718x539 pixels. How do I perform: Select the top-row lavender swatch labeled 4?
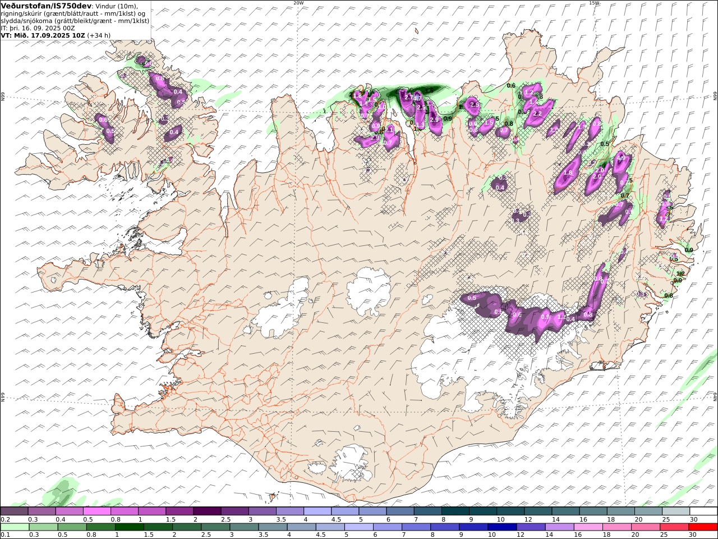317,511
